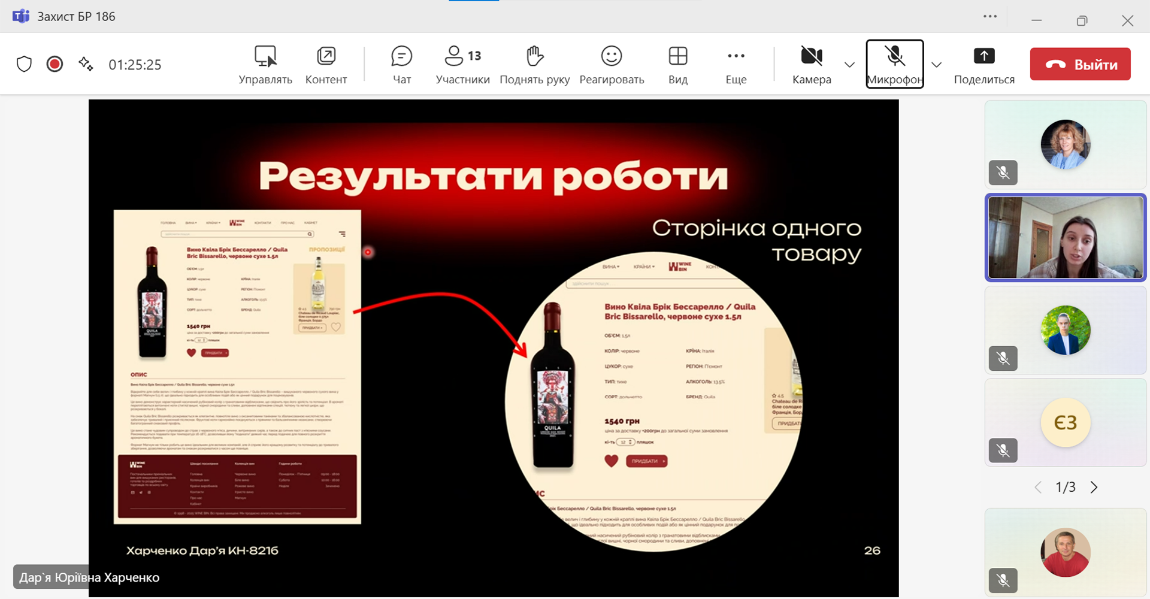Open the Еще more actions menu

736,64
